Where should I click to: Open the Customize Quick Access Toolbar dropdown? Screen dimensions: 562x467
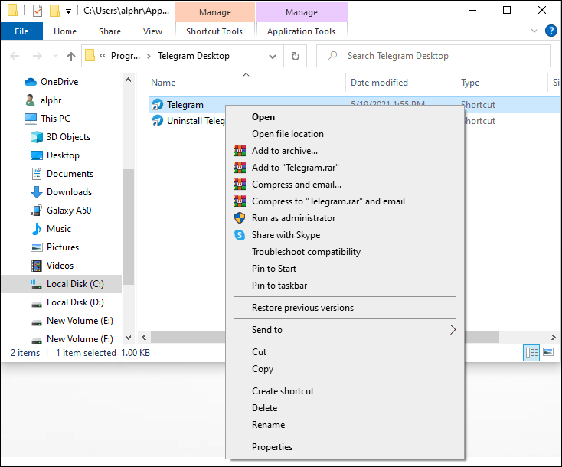[x=68, y=11]
